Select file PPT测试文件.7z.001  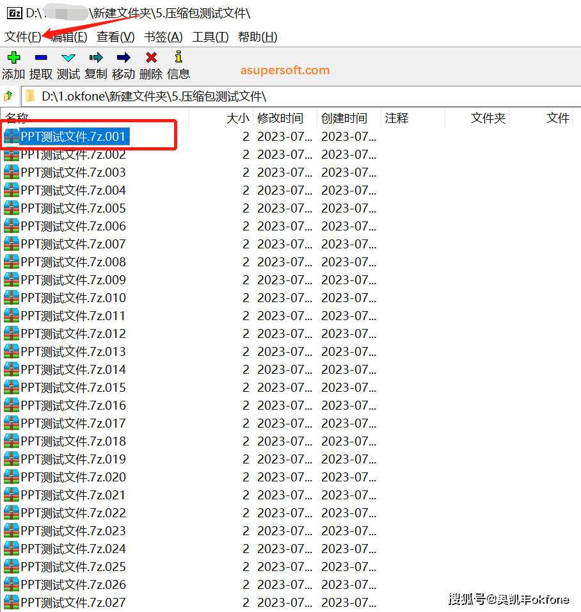pyautogui.click(x=73, y=136)
